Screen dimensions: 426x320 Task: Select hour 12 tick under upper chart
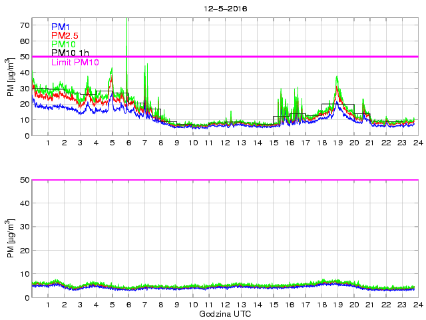[x=225, y=143]
